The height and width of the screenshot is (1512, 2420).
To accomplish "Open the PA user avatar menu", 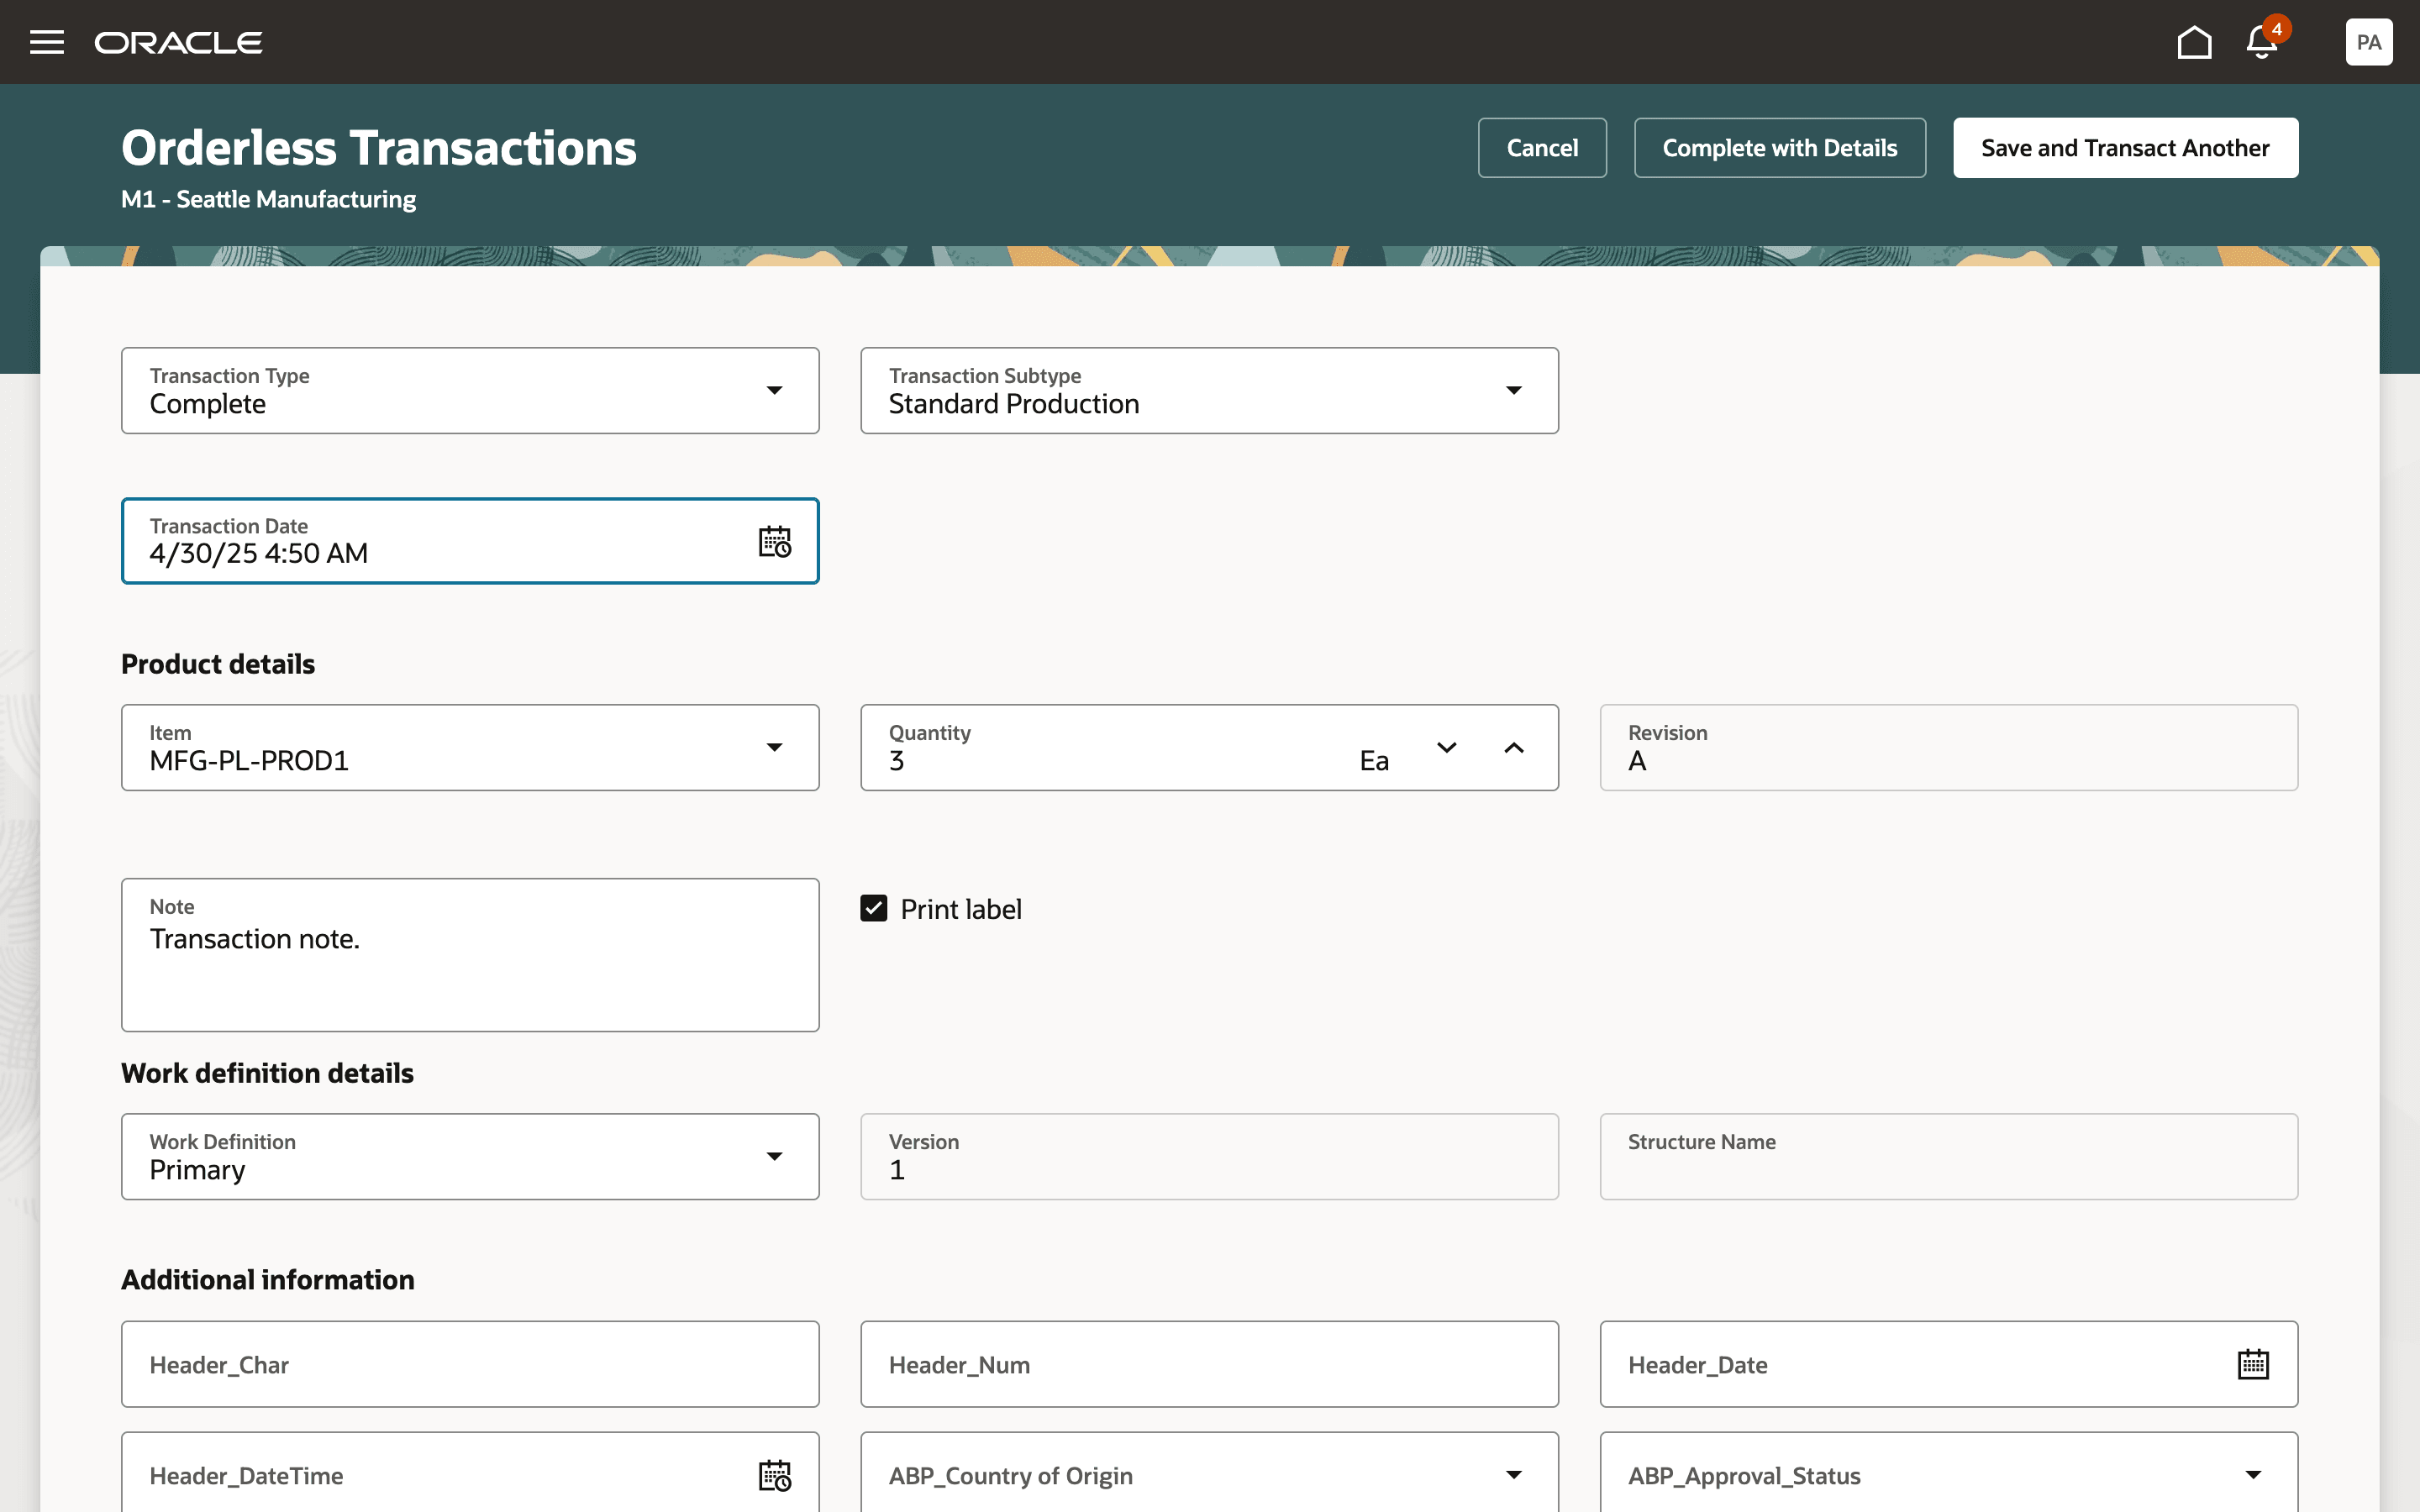I will pos(2369,42).
